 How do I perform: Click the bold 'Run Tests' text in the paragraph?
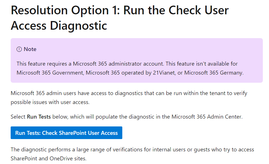[x=39, y=117]
